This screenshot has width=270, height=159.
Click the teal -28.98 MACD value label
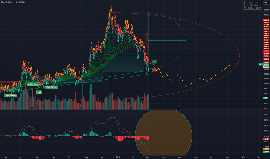click(266, 151)
